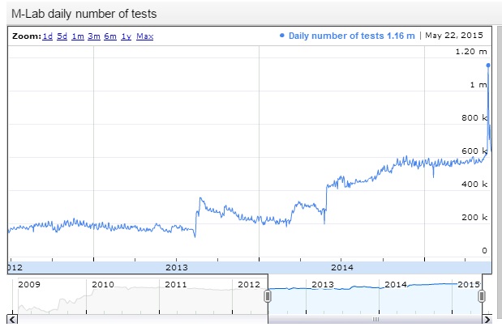Click 2012 in the overview range strip

(249, 284)
